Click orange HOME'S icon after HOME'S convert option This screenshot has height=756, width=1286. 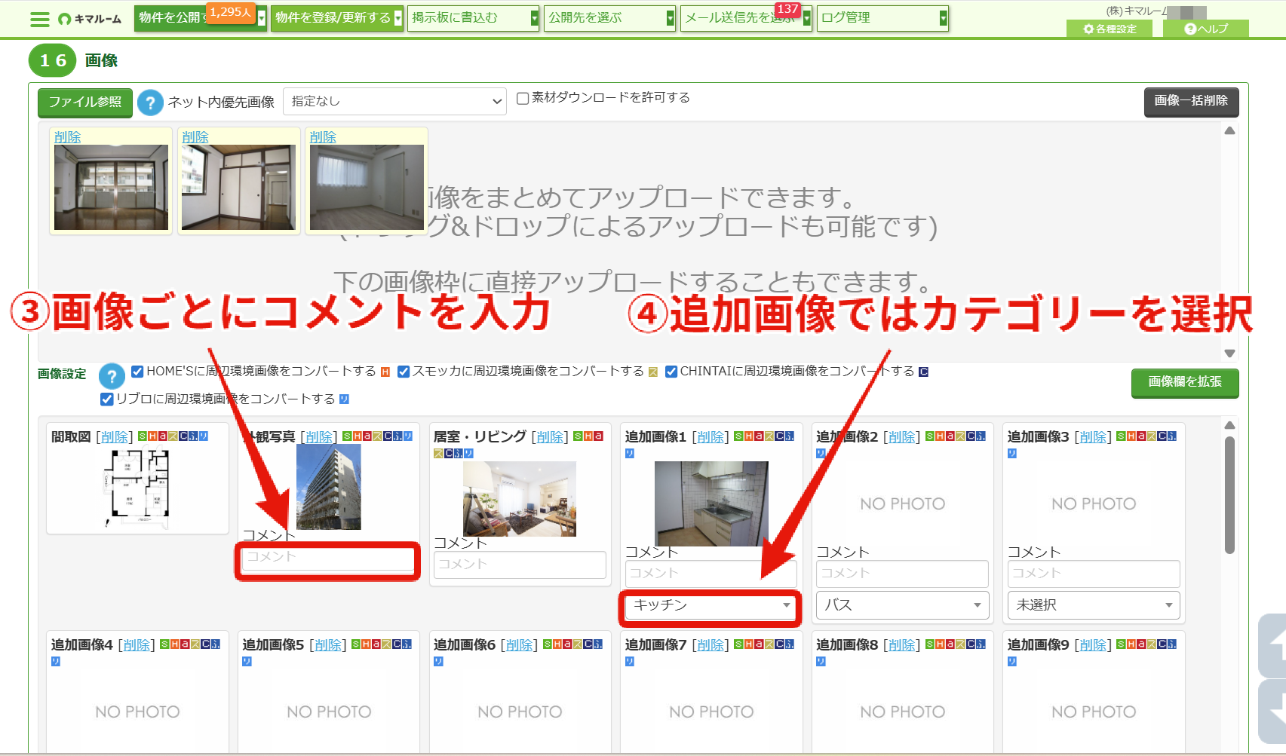(x=385, y=372)
